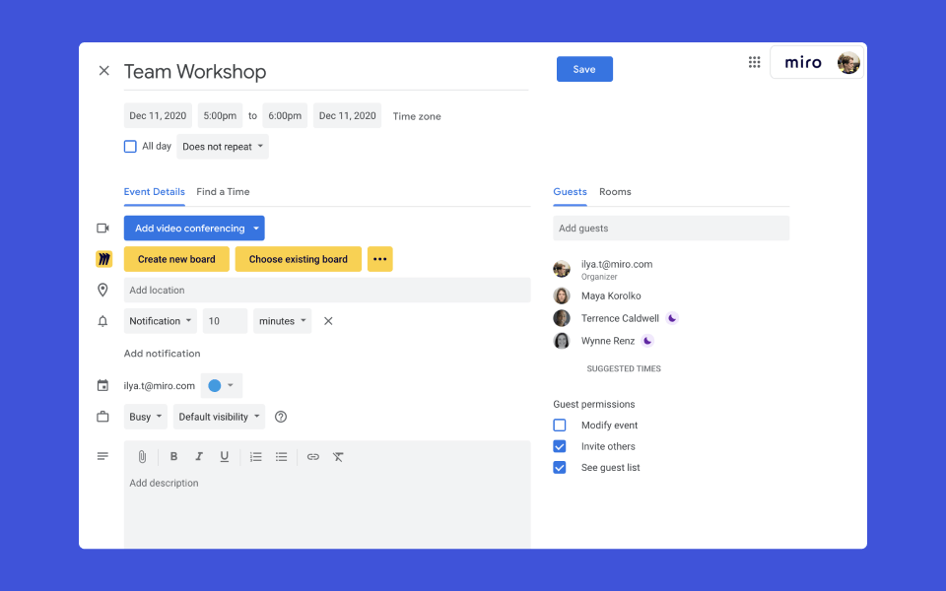Viewport: 946px width, 591px height.
Task: Open visibility help question mark icon
Action: click(281, 417)
